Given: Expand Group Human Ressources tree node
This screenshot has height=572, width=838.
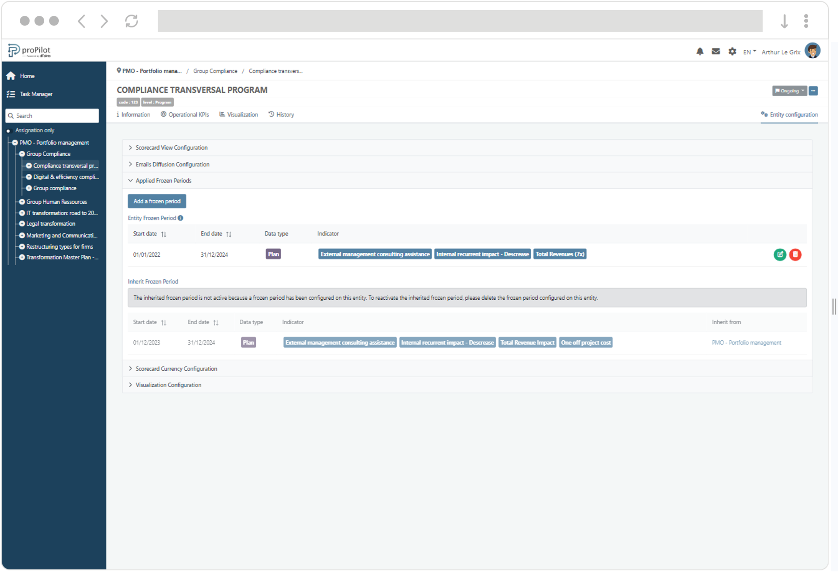Looking at the screenshot, I should coord(22,202).
